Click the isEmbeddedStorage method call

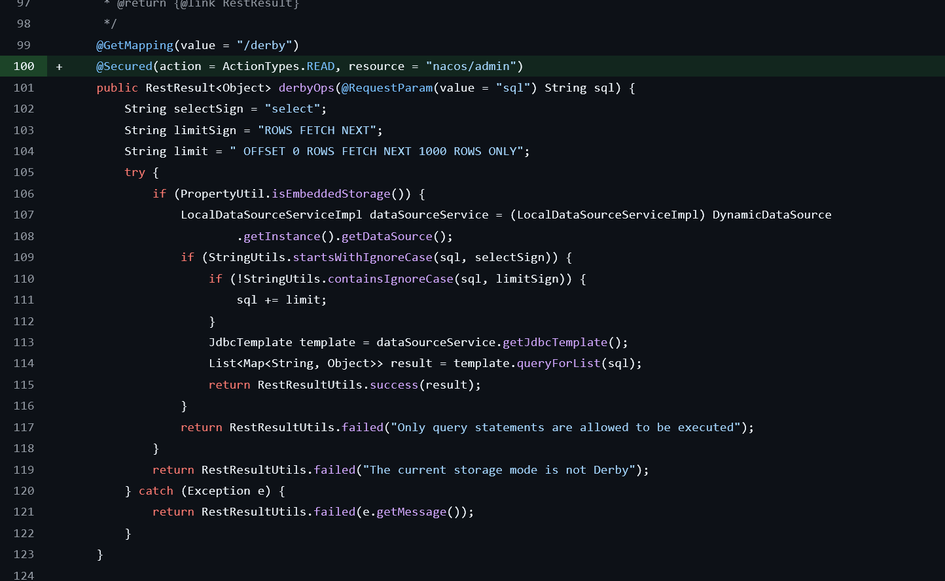point(331,194)
